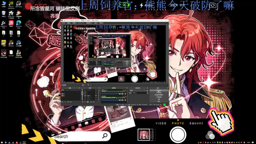This screenshot has height=144, width=256.
Task: Toggle lock of topmost source row
Action: pyautogui.click(x=98, y=90)
